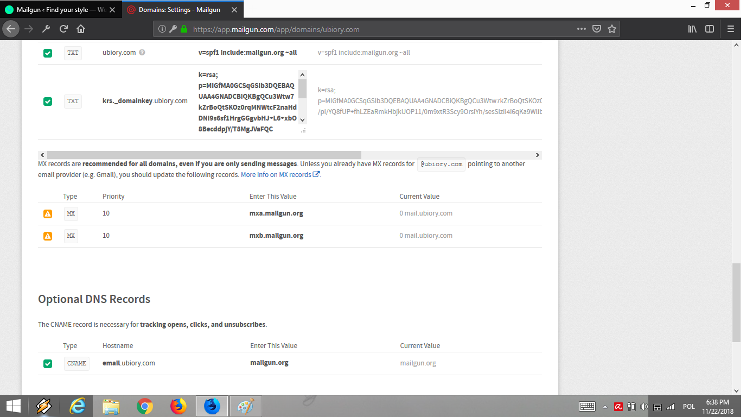Open the network signal tray icon
Screen dimensions: 753x417
coord(671,406)
